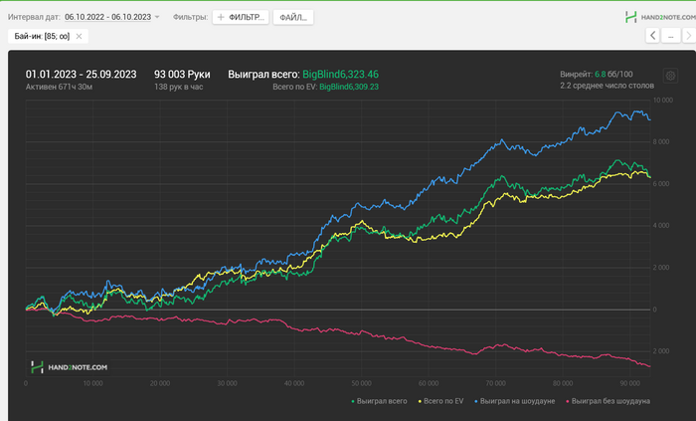
Task: Click the add filter button
Action: point(241,17)
